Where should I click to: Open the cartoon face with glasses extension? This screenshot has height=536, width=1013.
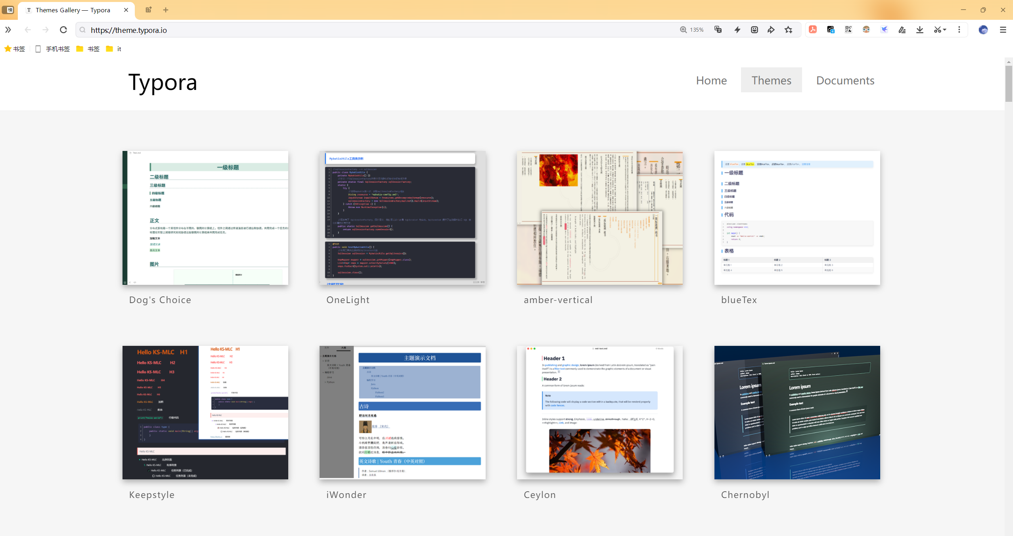(x=866, y=30)
